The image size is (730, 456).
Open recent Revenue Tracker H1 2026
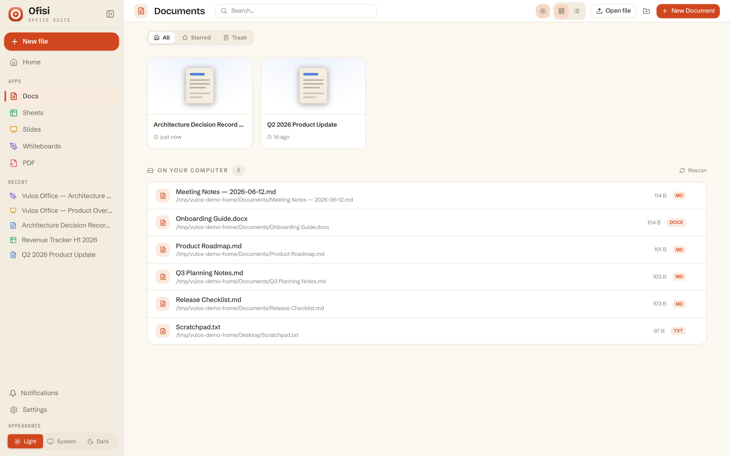(62, 240)
